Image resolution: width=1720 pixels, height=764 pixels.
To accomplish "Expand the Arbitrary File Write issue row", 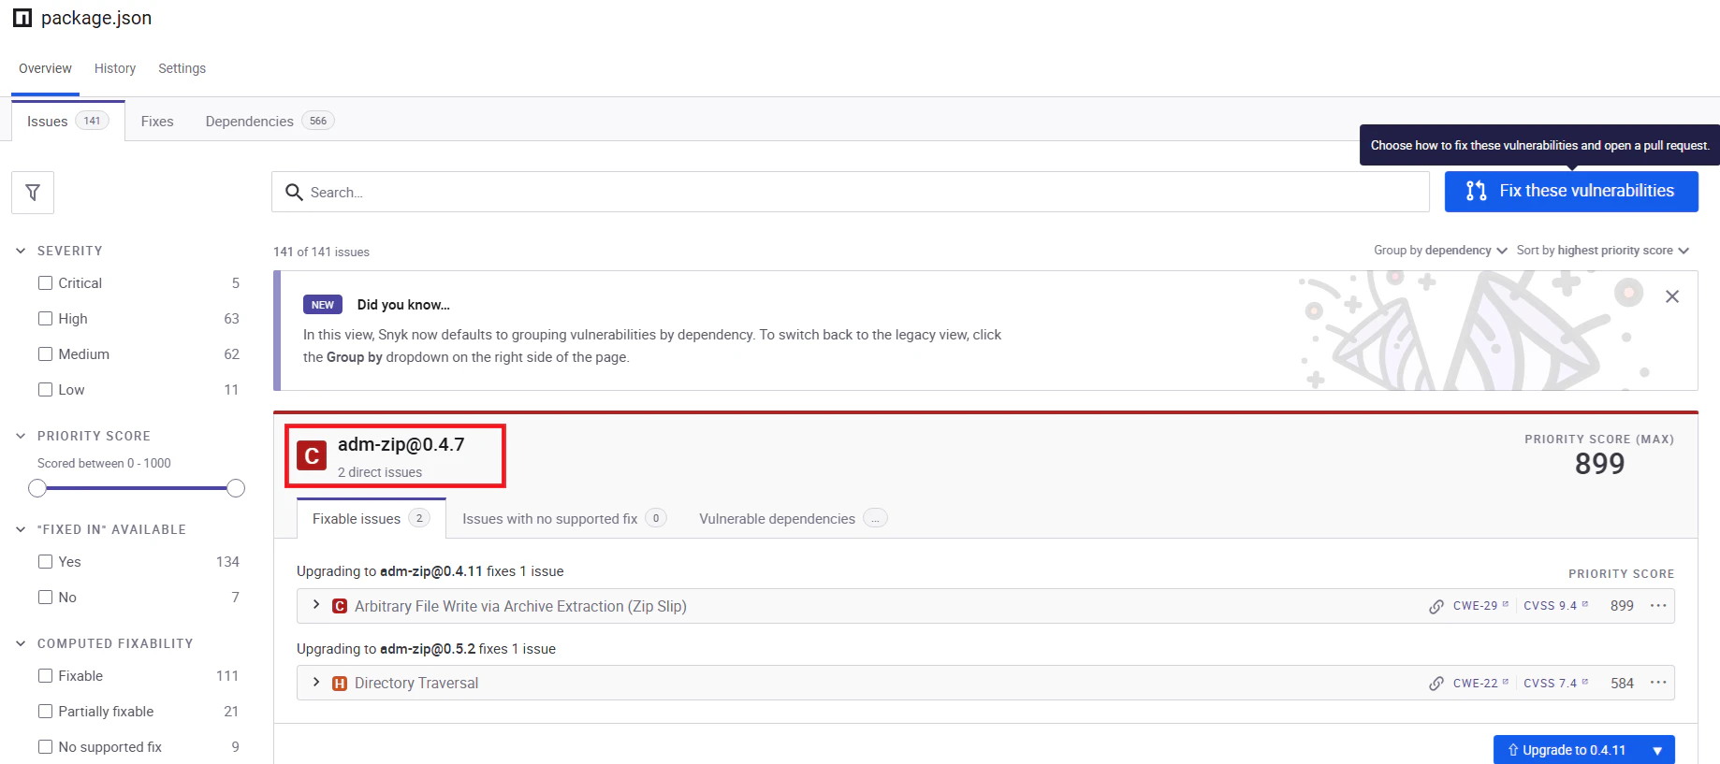I will [x=316, y=605].
